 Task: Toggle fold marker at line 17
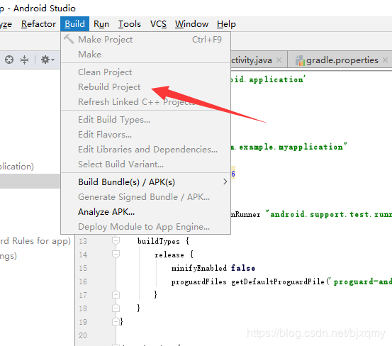click(116, 294)
